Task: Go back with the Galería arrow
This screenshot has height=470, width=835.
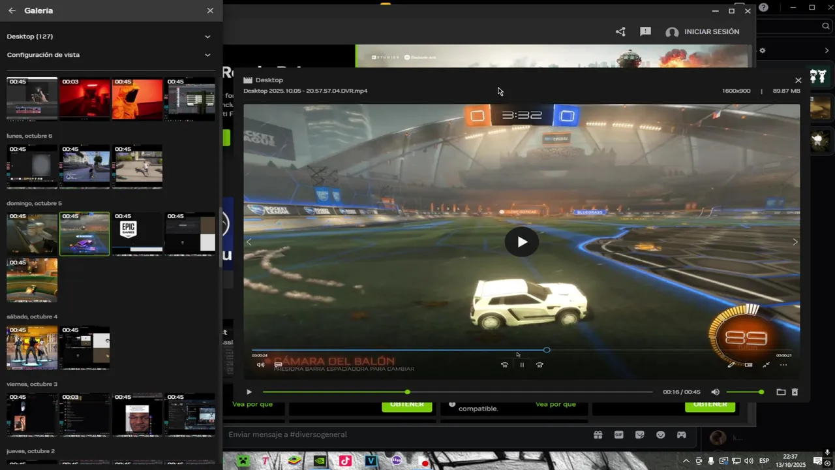Action: click(x=12, y=10)
